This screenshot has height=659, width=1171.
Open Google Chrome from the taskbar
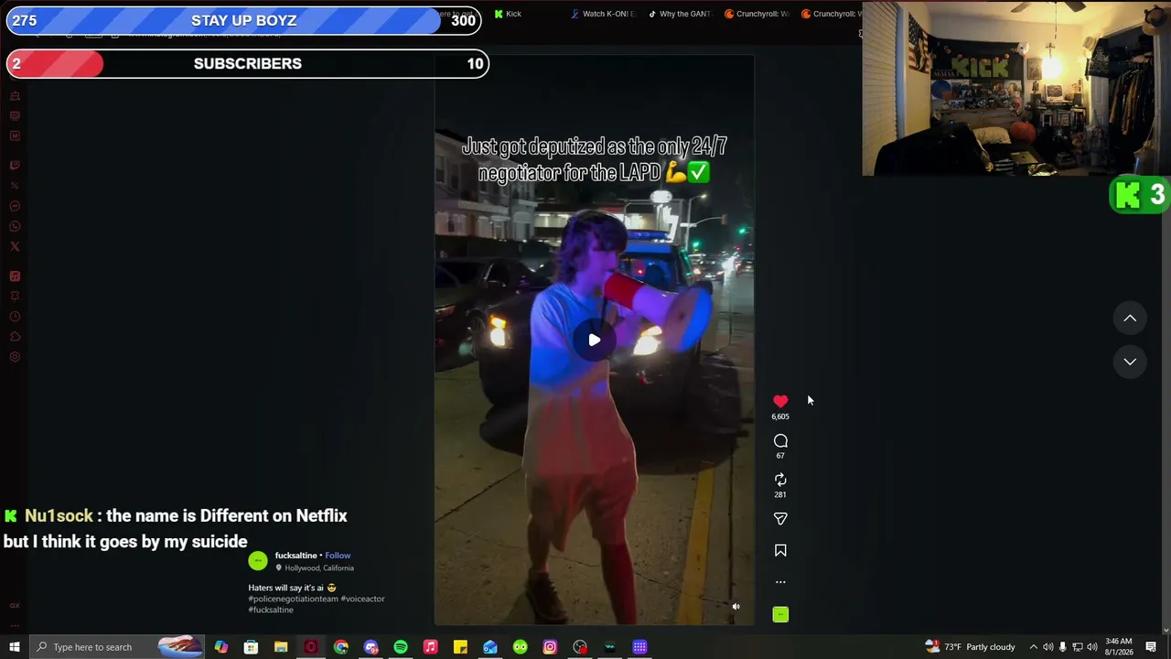coord(341,647)
